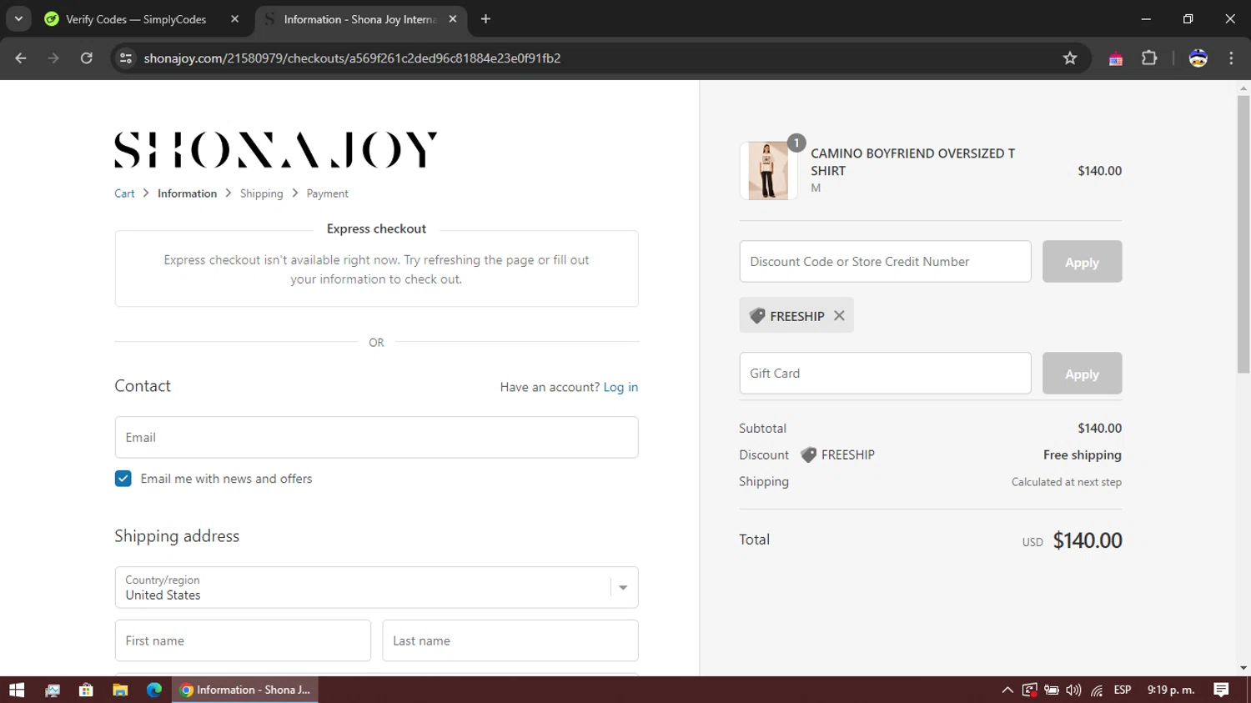Screen dimensions: 1251x703
Task: Select the Information - Shona Joy tab
Action: (x=360, y=19)
